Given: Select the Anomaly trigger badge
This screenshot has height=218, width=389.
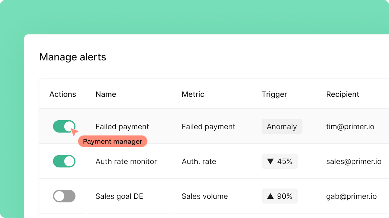Looking at the screenshot, I should pos(282,126).
